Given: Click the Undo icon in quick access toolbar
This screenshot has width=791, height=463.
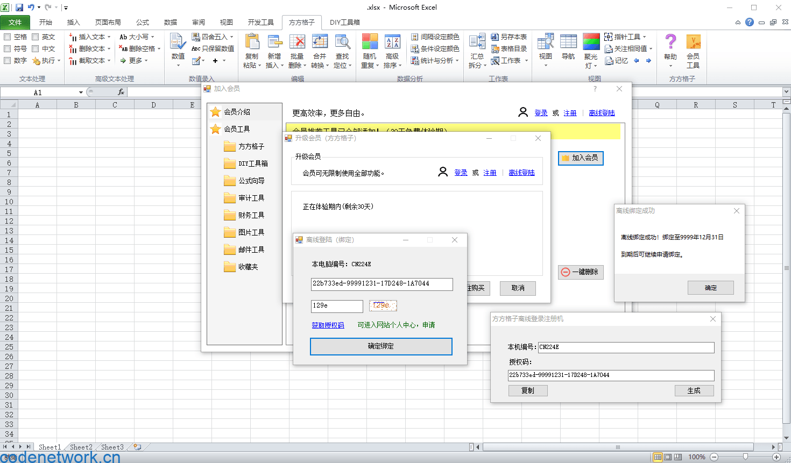Looking at the screenshot, I should [x=31, y=8].
